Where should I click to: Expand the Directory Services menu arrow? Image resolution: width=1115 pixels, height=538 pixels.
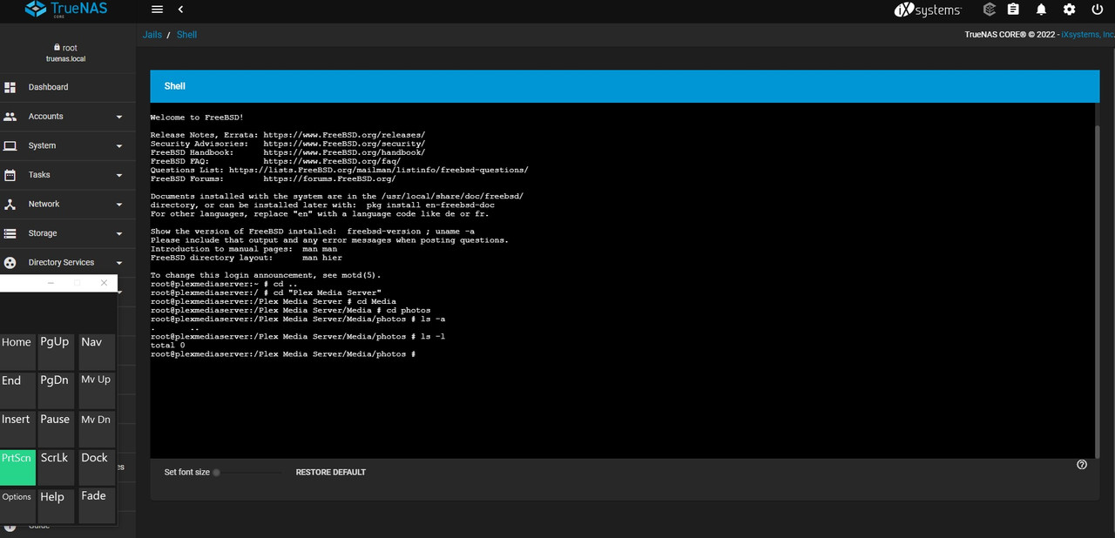coord(119,263)
